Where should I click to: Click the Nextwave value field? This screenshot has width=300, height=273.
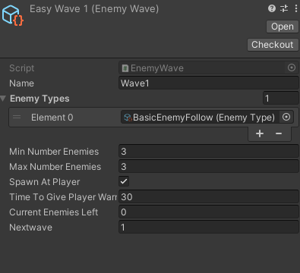click(x=209, y=227)
